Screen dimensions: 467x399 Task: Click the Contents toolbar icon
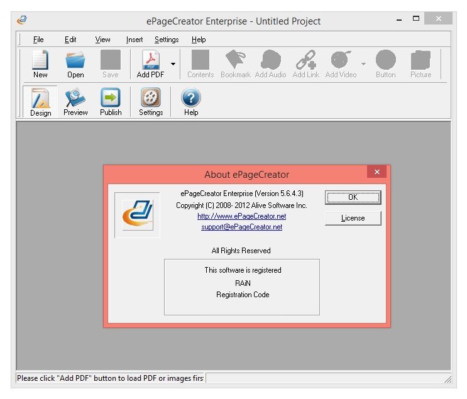[x=201, y=64]
